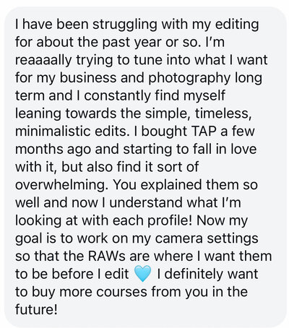The image size is (289, 328).
Task: Click the word "business" in the message
Action: [88, 77]
